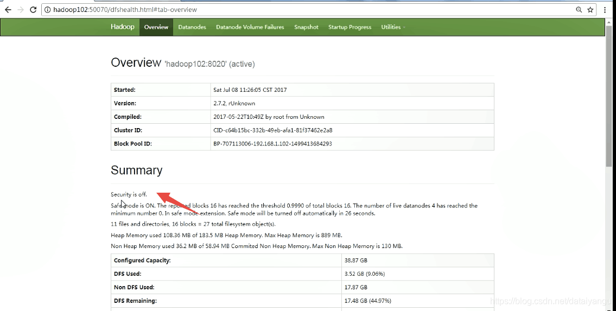Click the 'DFS Used:' row label
This screenshot has width=616, height=311.
pyautogui.click(x=128, y=274)
